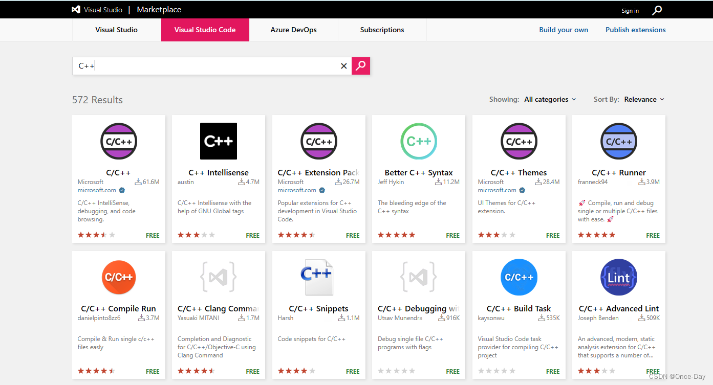
Task: Click the Visual Studio logo icon
Action: 76,10
